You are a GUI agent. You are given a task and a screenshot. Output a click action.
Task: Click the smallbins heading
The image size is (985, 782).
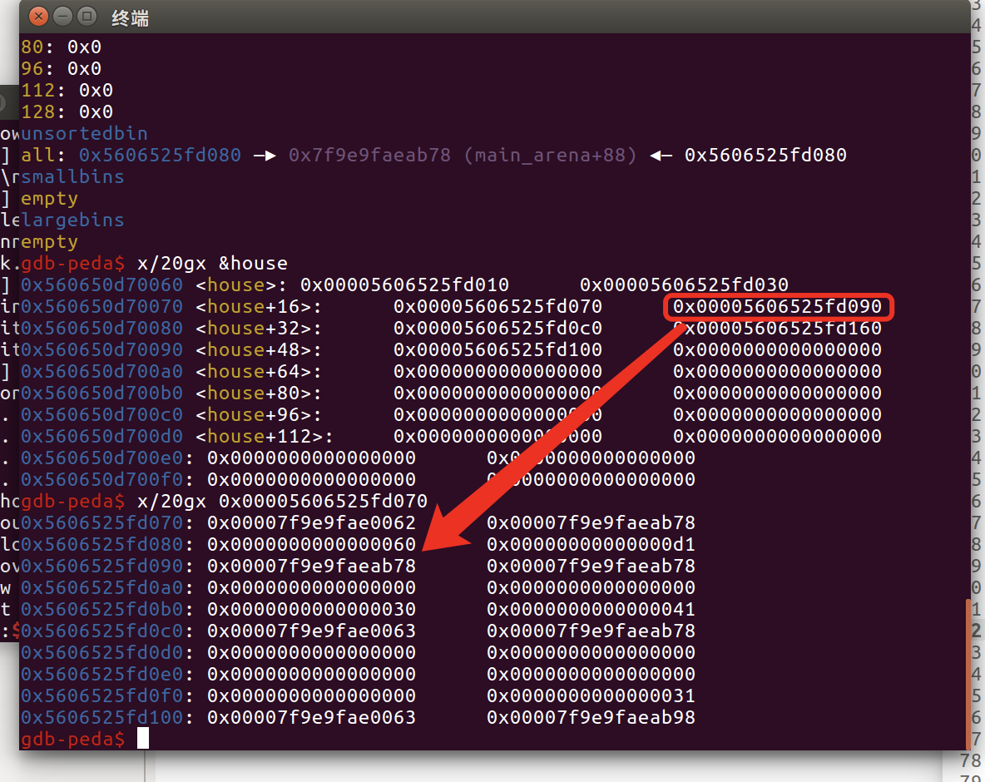point(73,176)
